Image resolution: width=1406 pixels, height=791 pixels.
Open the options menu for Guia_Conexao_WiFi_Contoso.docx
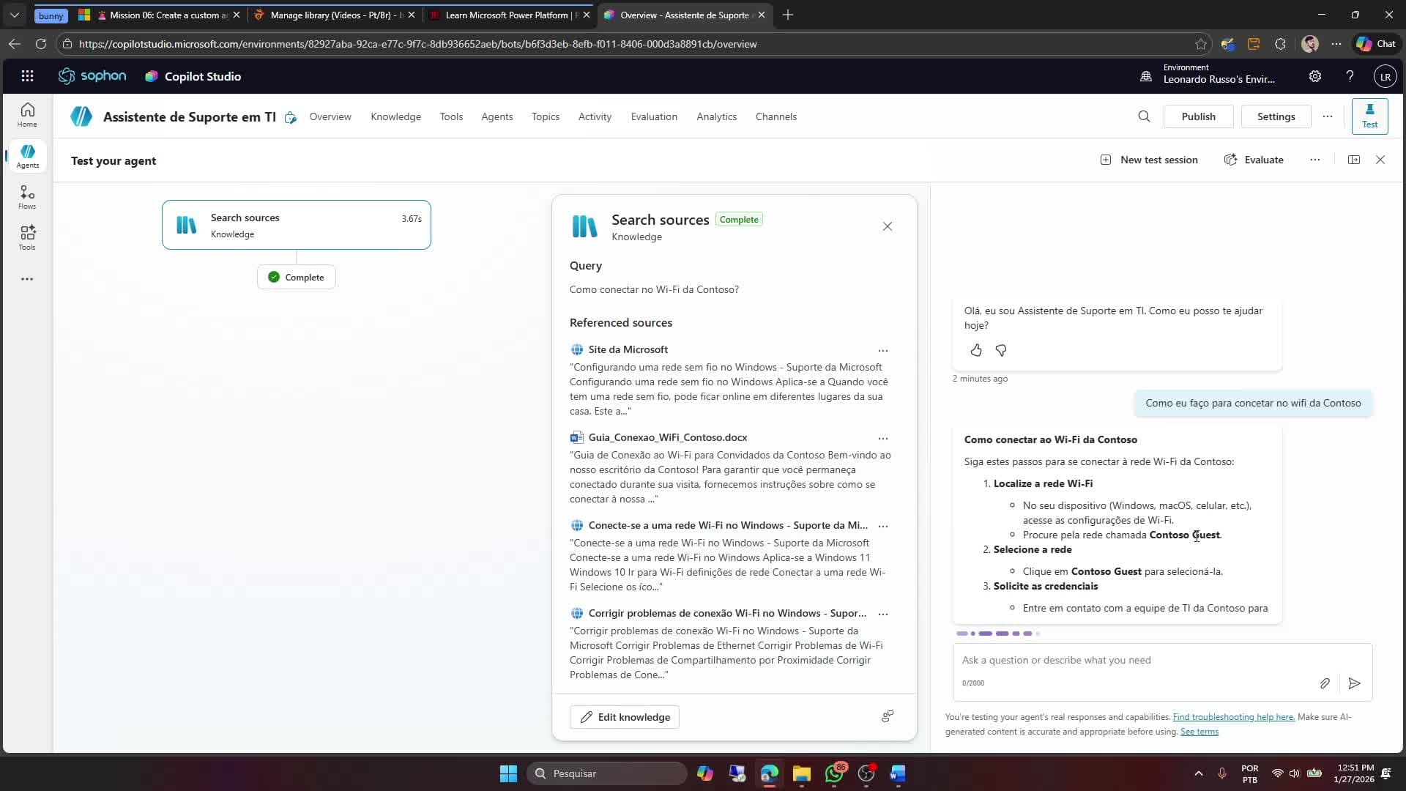883,438
